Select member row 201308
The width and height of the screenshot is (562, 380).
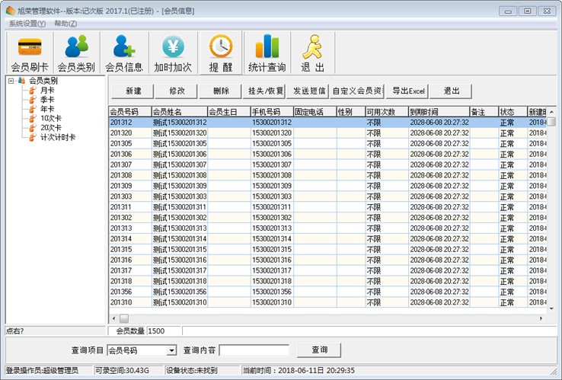[327, 175]
